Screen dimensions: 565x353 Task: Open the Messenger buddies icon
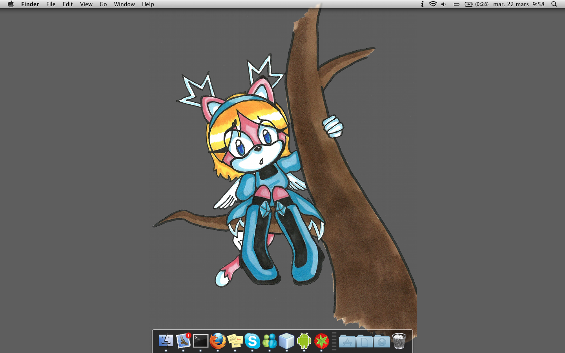tap(270, 341)
